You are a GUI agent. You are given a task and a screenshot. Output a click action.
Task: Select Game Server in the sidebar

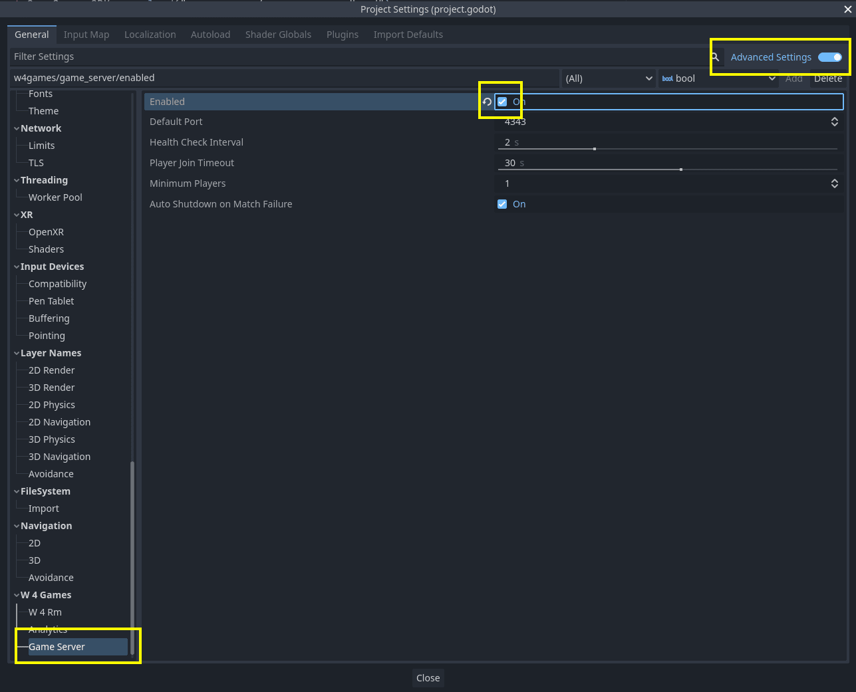pyautogui.click(x=57, y=646)
